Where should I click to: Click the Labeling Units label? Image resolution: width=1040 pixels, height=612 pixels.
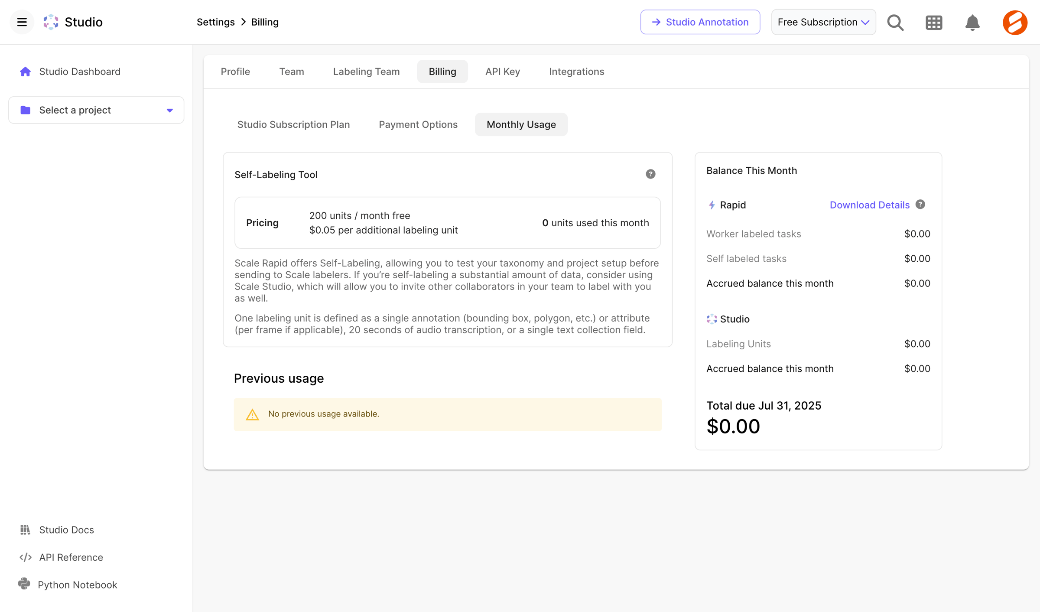[x=738, y=344]
